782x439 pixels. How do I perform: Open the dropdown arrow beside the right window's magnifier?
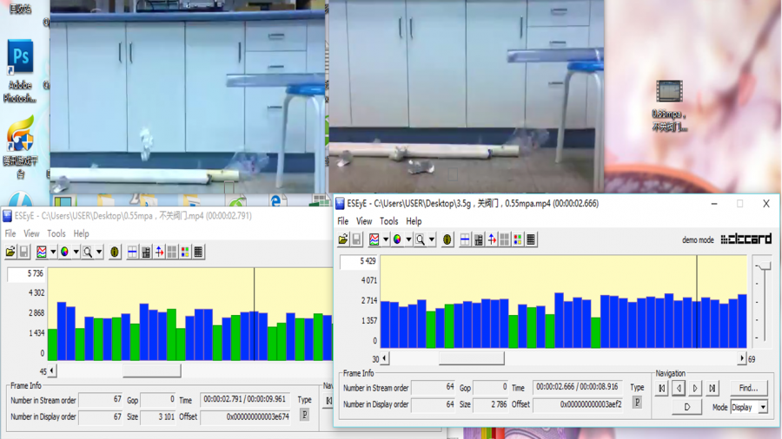click(x=432, y=239)
